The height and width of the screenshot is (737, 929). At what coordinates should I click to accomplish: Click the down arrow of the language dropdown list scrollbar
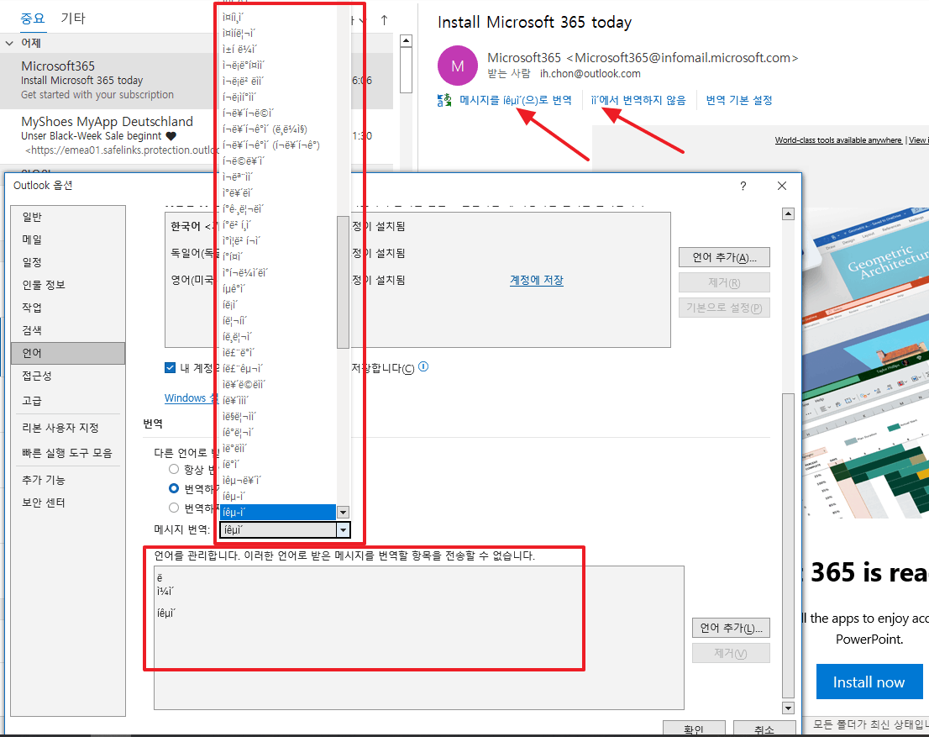coord(343,513)
